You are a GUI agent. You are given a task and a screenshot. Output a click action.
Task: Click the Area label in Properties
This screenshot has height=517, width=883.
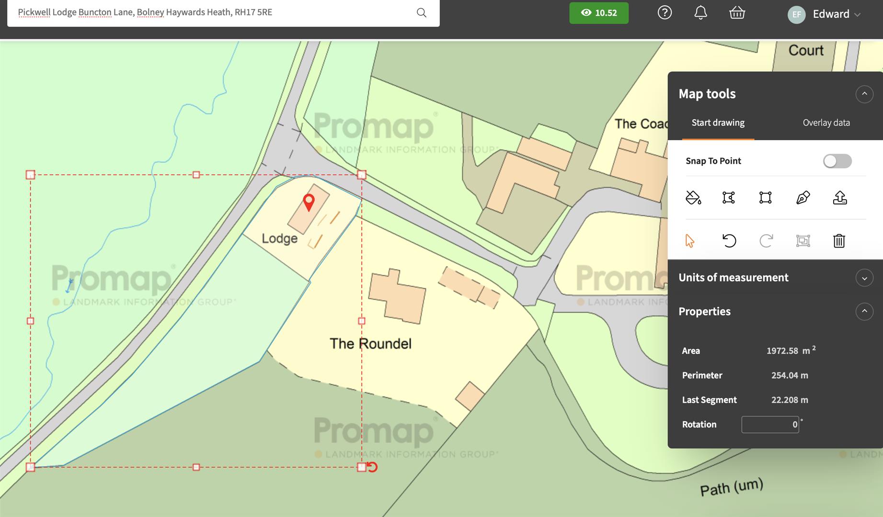[x=691, y=351]
